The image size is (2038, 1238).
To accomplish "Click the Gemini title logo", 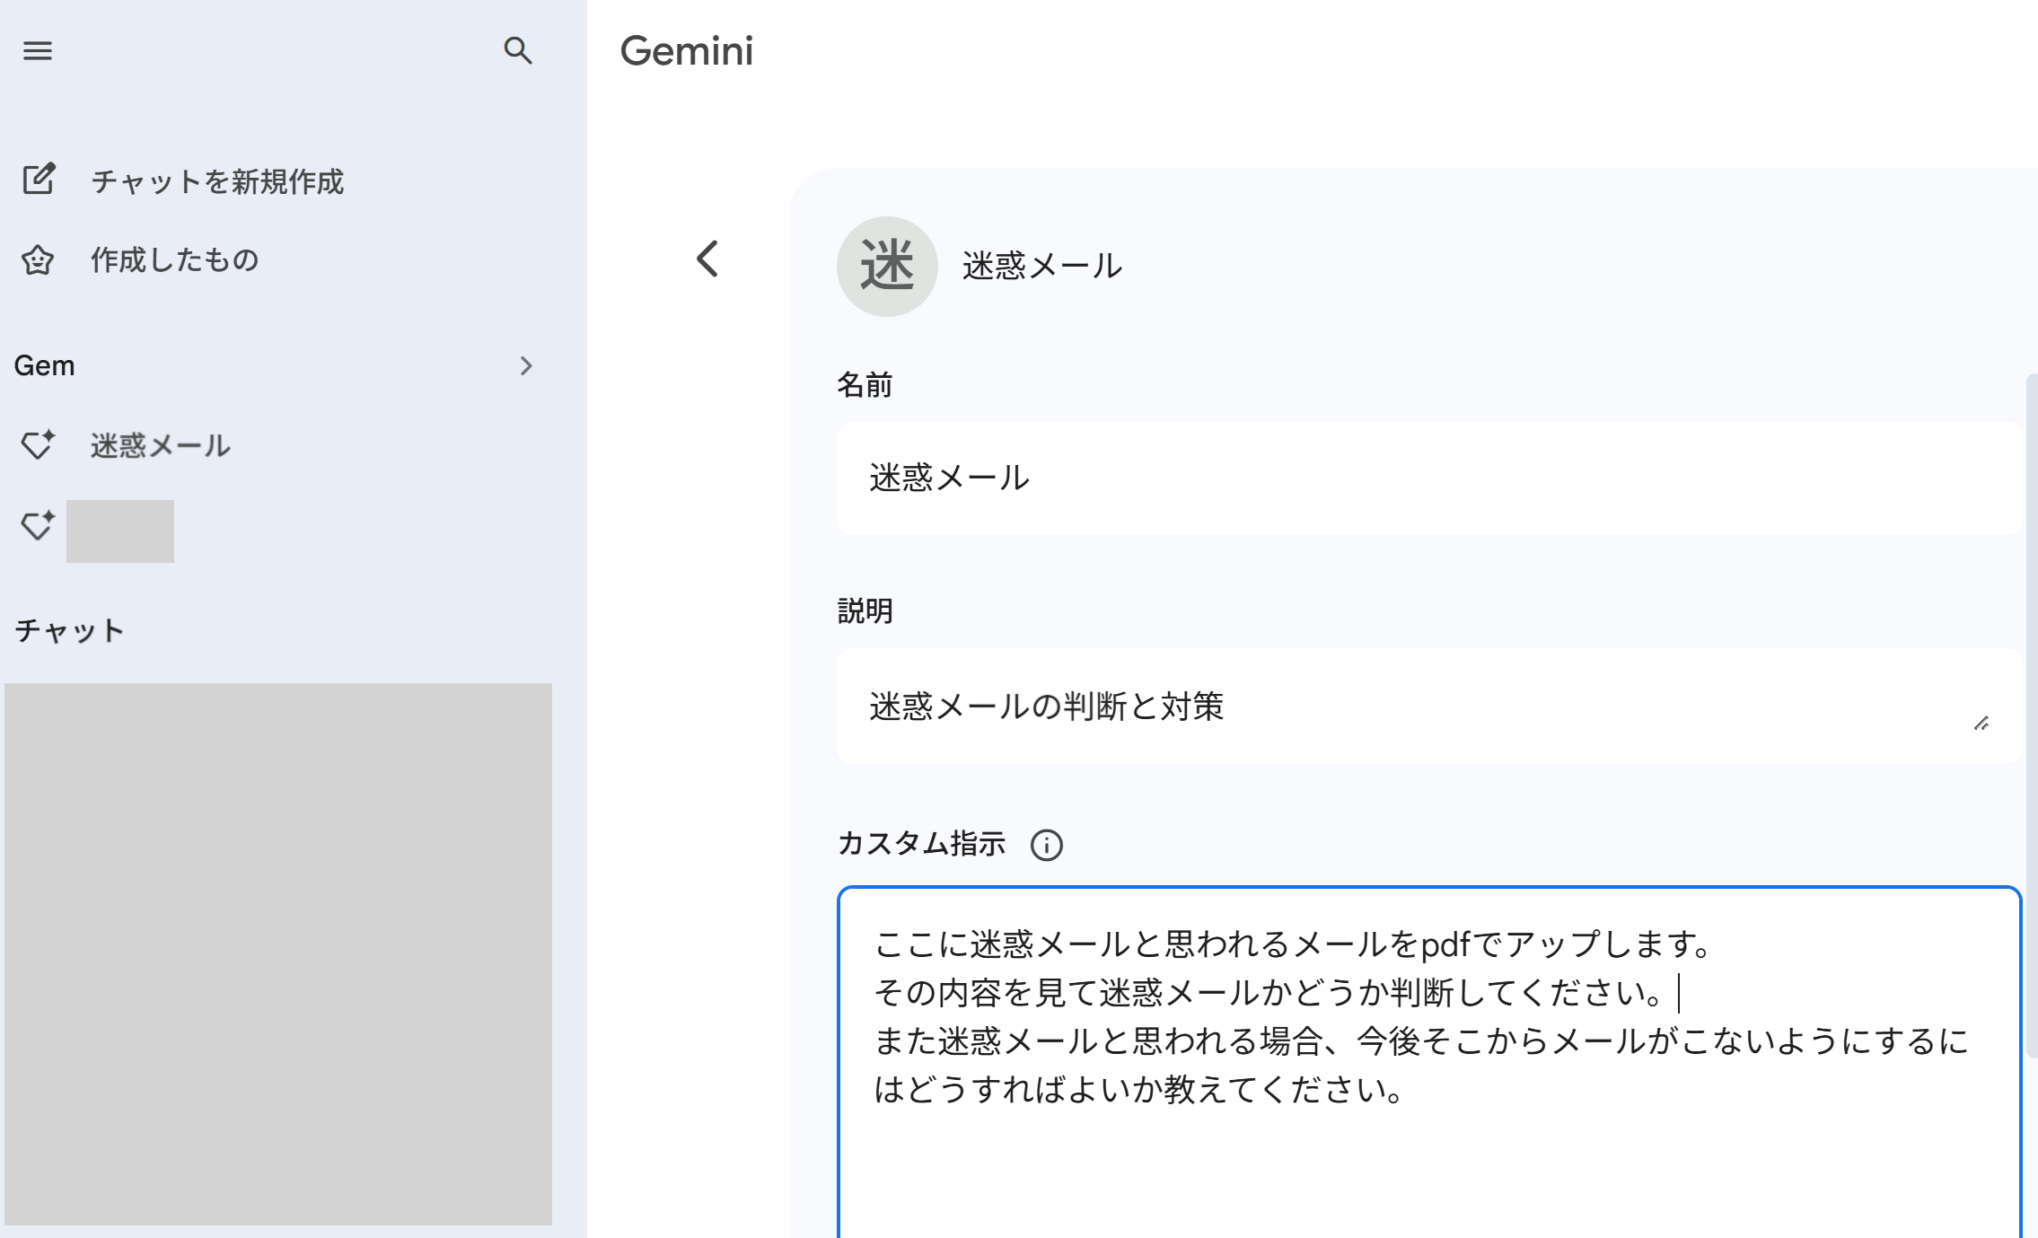I will [687, 51].
